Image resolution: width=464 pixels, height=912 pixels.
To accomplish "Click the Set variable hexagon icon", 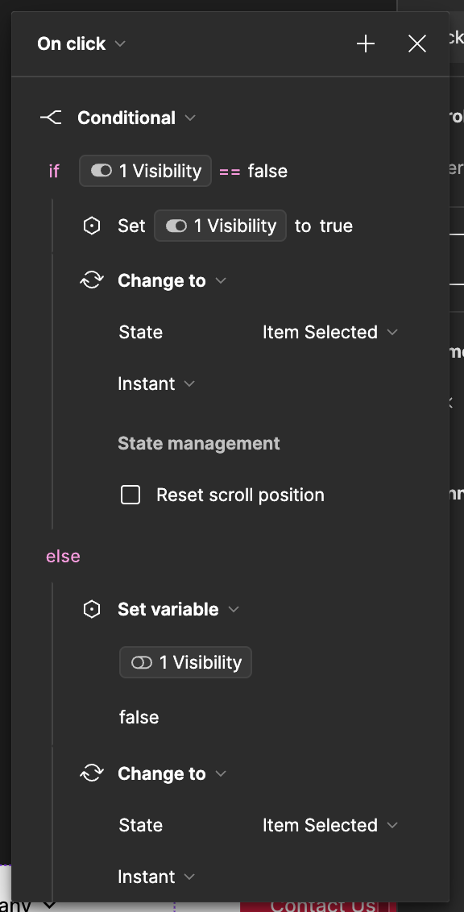I will (x=92, y=609).
